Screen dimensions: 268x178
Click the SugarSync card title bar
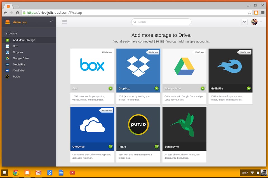(x=184, y=147)
